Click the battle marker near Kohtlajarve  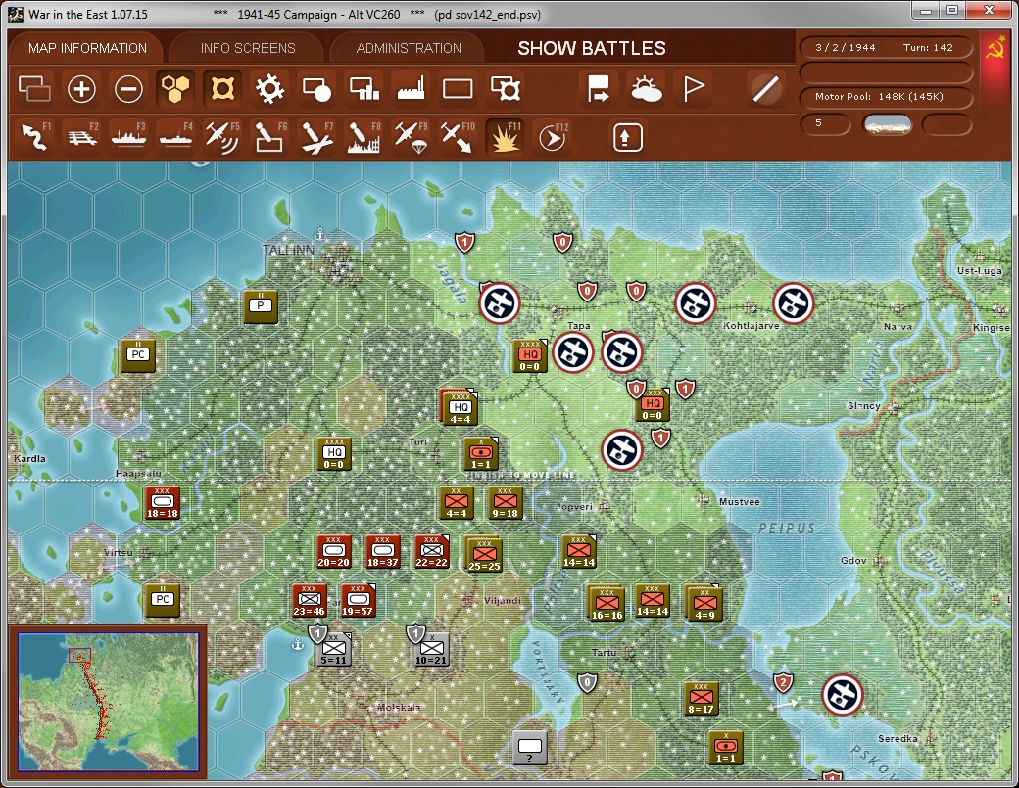pos(696,303)
